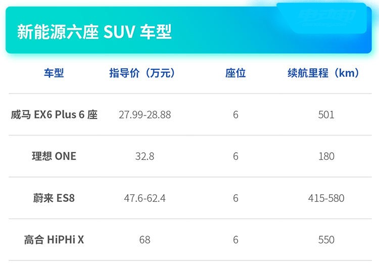Click the seat count in 威马 EX6 row
The image size is (379, 263).
pyautogui.click(x=235, y=115)
